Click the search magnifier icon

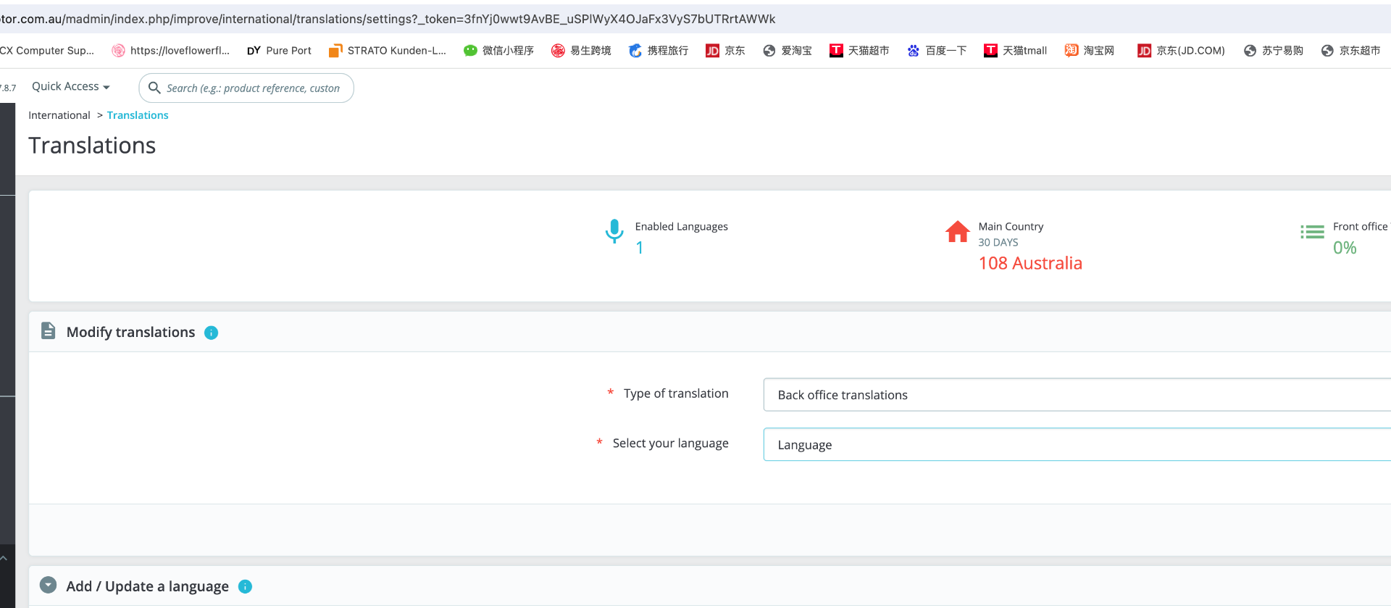pyautogui.click(x=154, y=88)
